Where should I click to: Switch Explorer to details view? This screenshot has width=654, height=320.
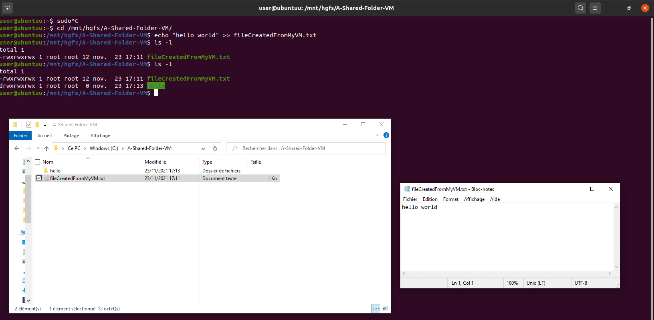click(376, 308)
